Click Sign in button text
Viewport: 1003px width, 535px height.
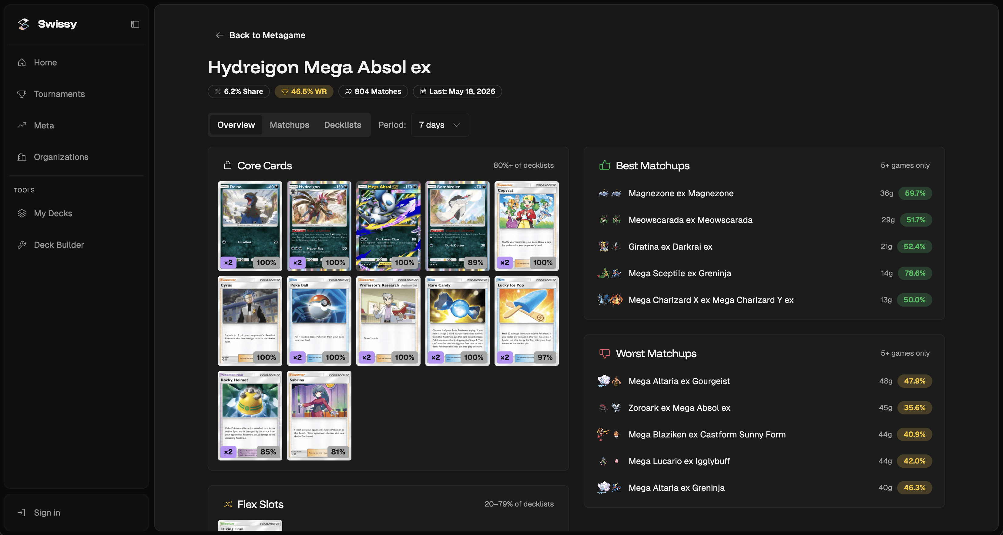coord(47,513)
